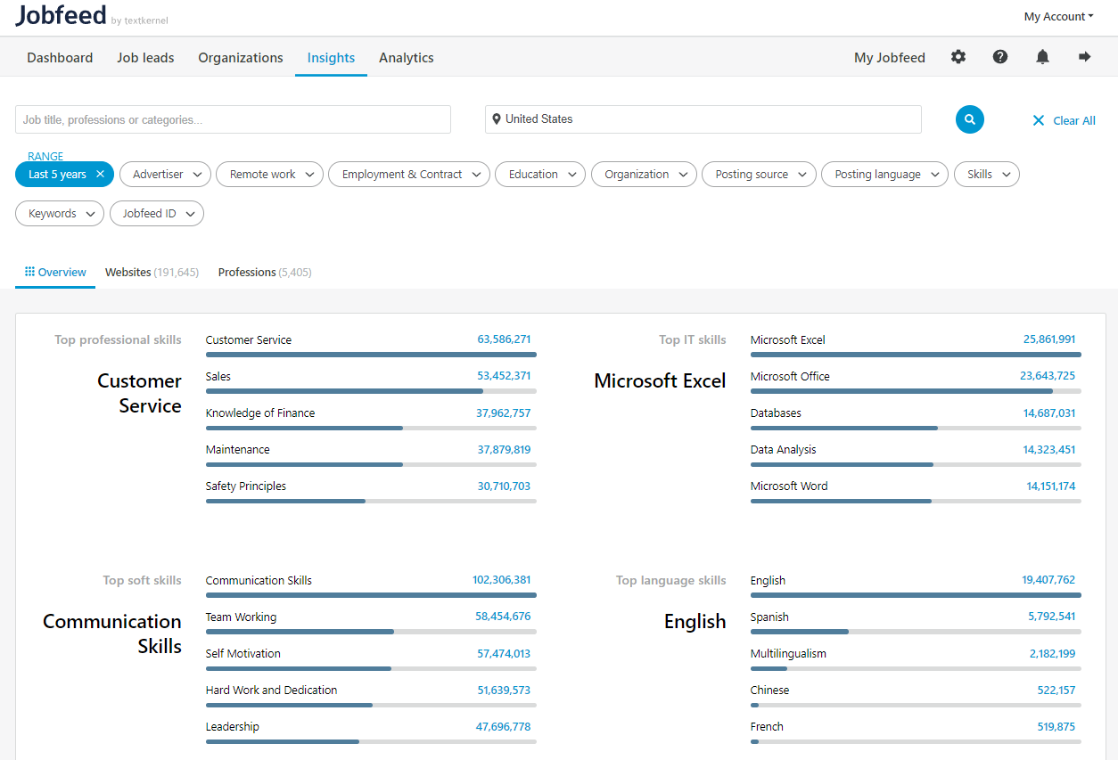Open the help question mark icon
1118x760 pixels.
999,56
